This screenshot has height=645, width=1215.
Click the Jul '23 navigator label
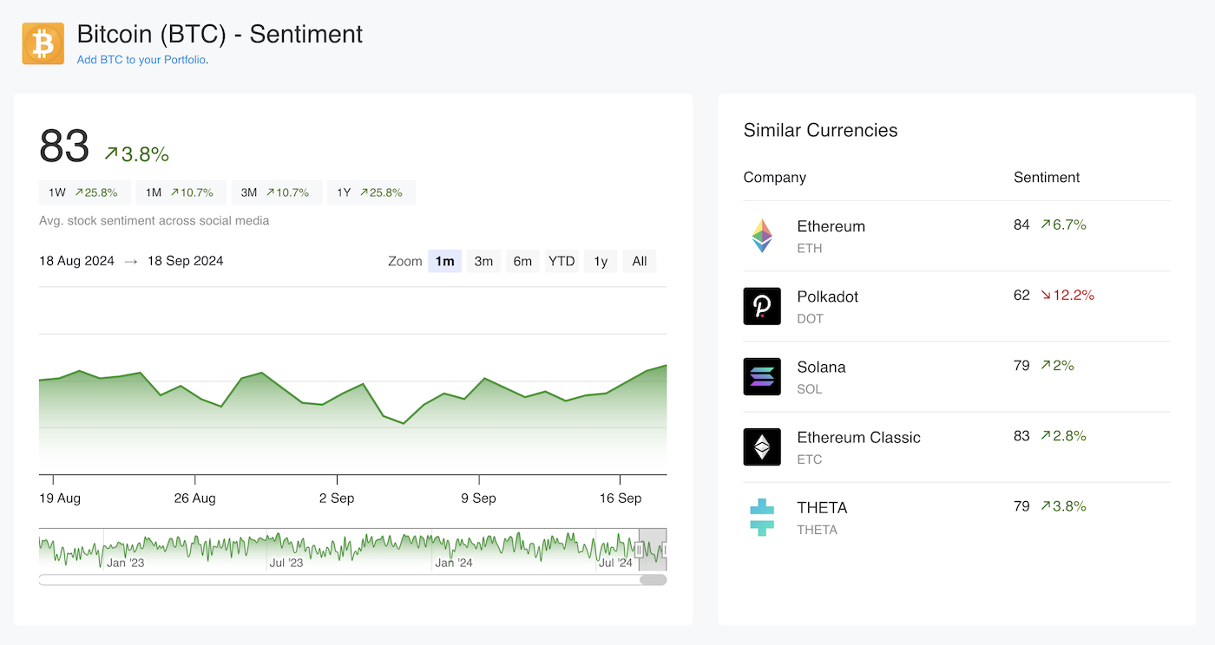287,563
